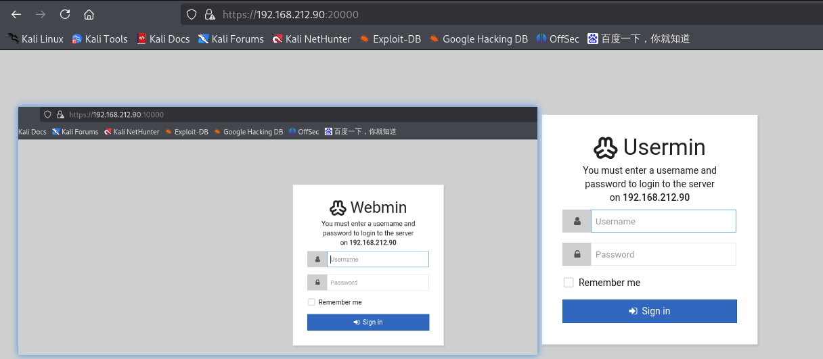Click the 192.168.212.90 server address in the Webmin panel

point(373,242)
